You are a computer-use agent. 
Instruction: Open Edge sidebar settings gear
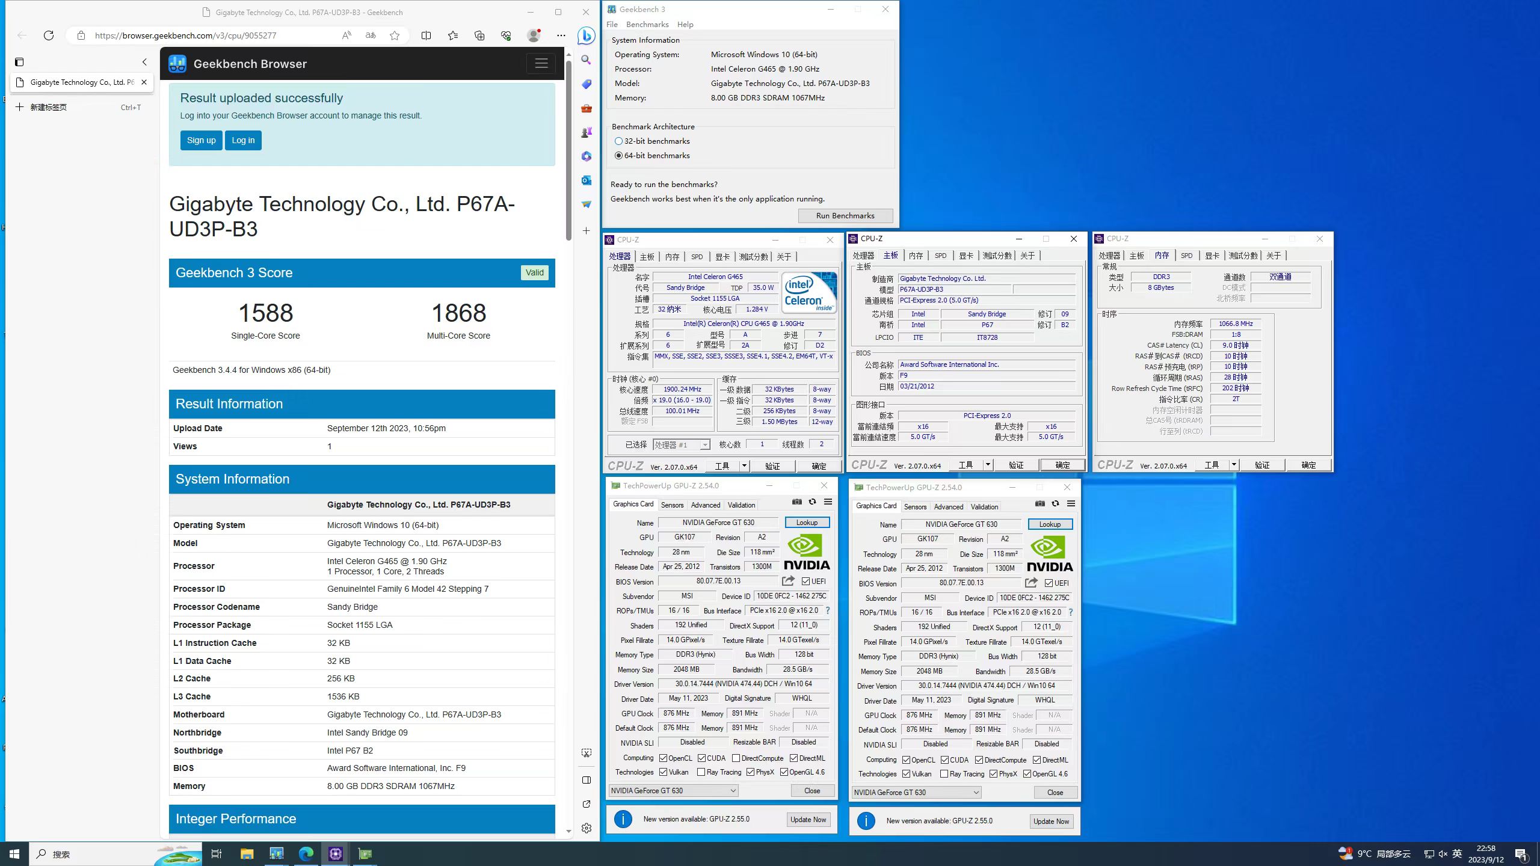coord(587,828)
